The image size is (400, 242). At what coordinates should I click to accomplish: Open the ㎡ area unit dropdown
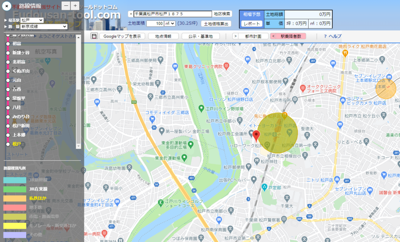pos(170,23)
